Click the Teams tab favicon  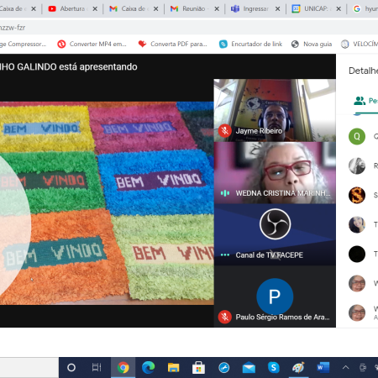coord(235,8)
